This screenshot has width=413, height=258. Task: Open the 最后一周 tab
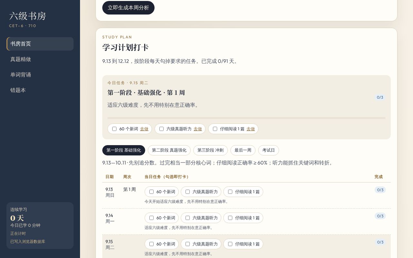pyautogui.click(x=243, y=150)
